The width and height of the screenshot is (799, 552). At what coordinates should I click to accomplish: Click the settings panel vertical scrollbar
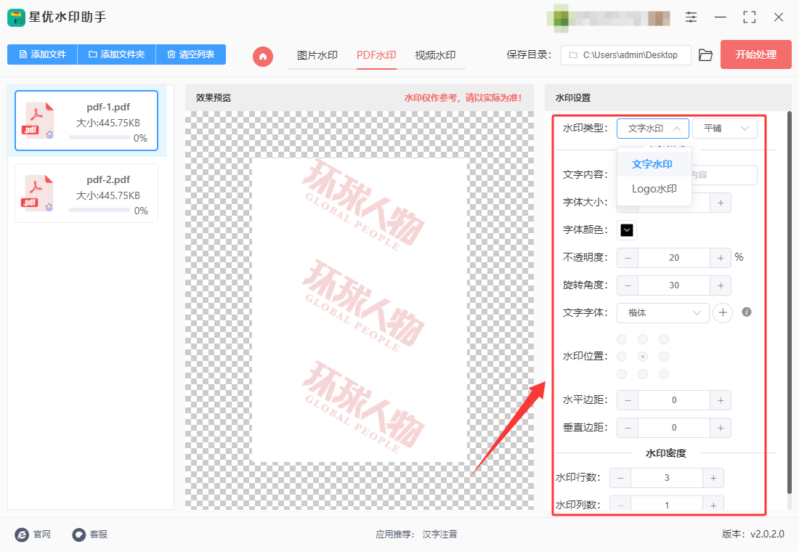click(x=790, y=303)
